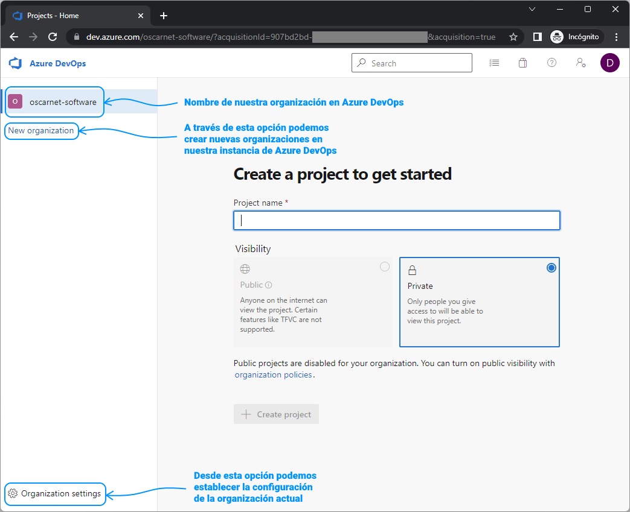Click the Private visibility card description text
Image resolution: width=630 pixels, height=512 pixels.
pyautogui.click(x=445, y=311)
